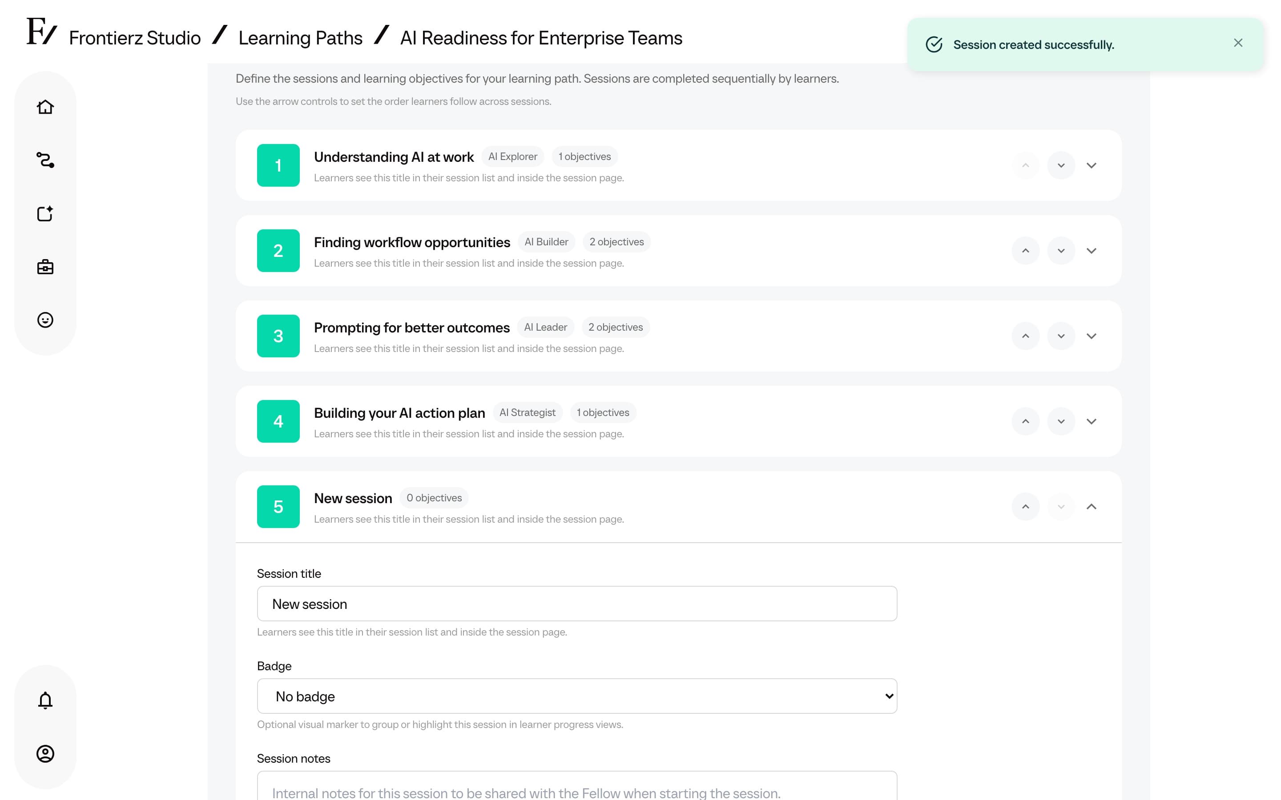Move Finding workflow opportunities session up
1281x800 pixels.
pos(1025,251)
